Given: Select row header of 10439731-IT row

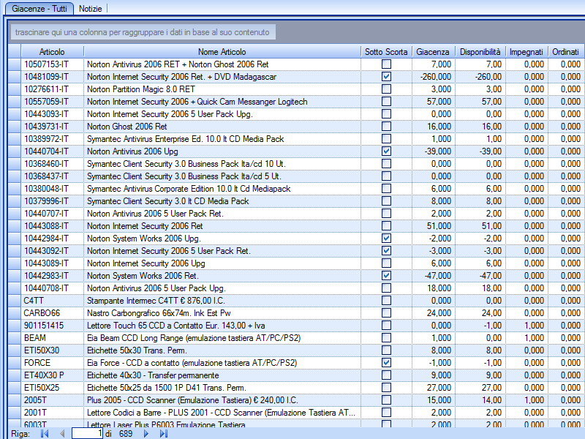Looking at the screenshot, I should 15,126.
